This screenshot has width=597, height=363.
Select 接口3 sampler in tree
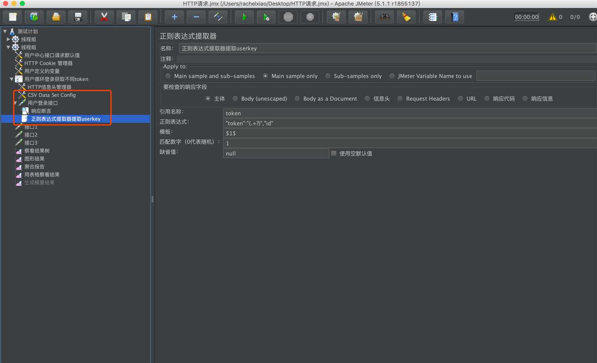31,142
